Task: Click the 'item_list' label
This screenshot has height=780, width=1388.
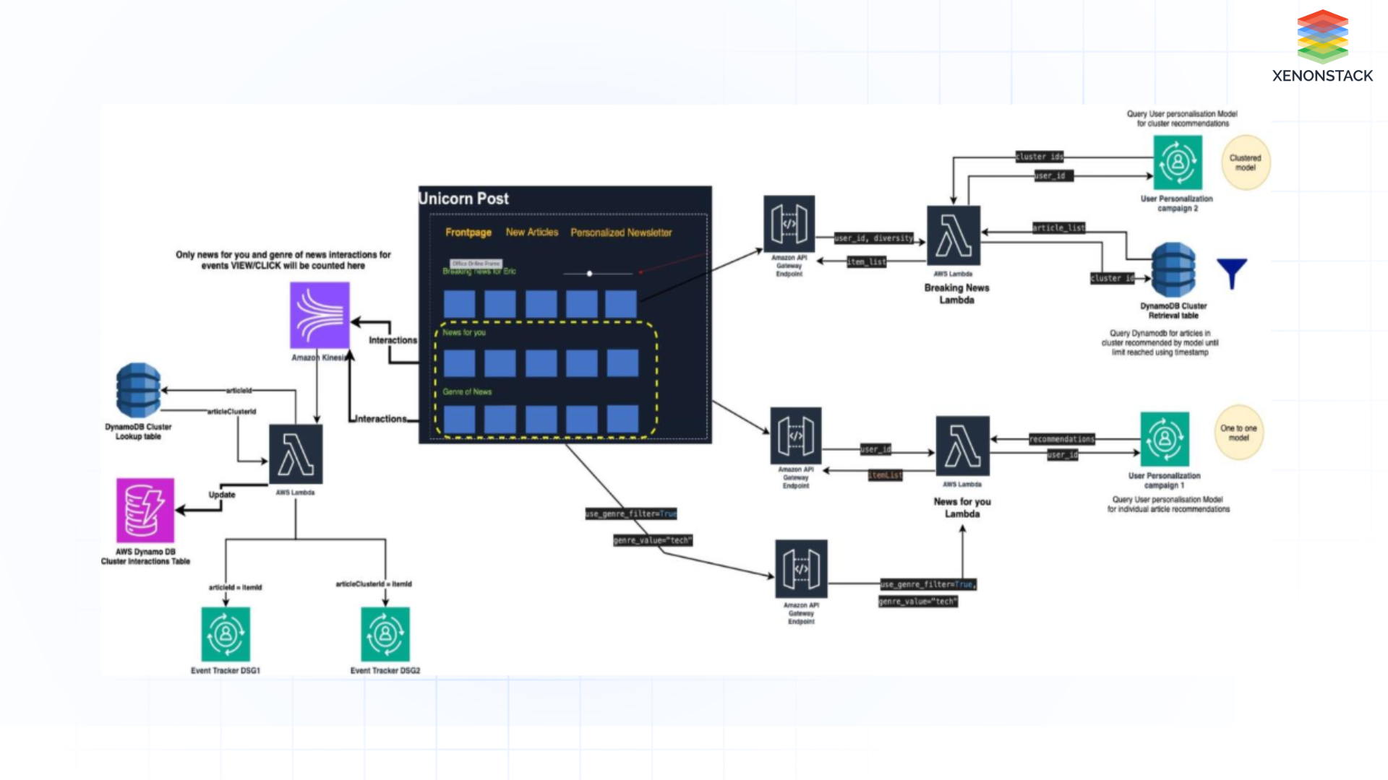Action: (x=867, y=262)
